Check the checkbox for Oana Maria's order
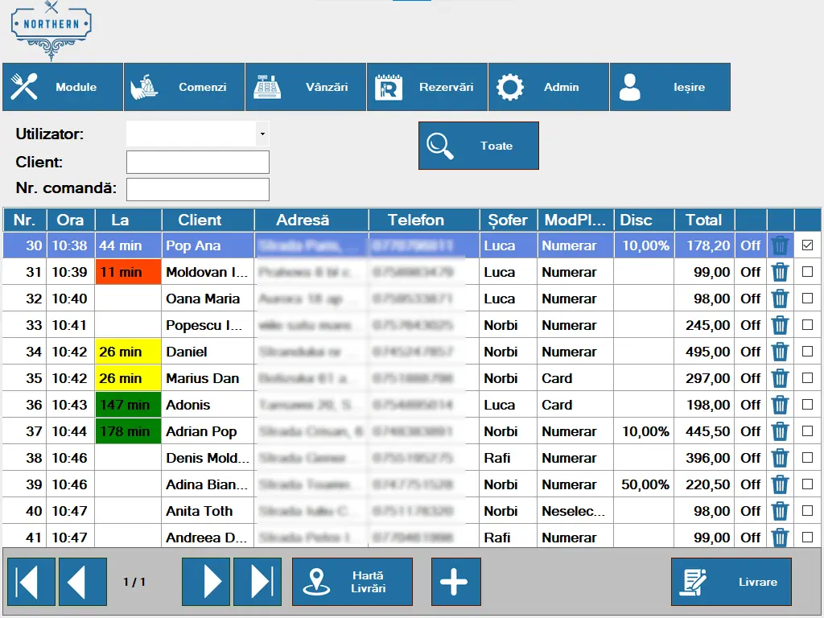Screen dimensions: 824x618 (x=807, y=299)
